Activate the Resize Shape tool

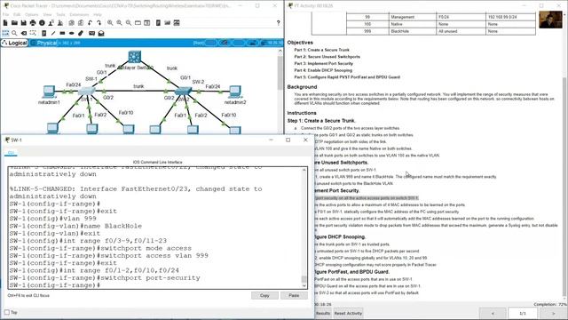tap(33, 33)
